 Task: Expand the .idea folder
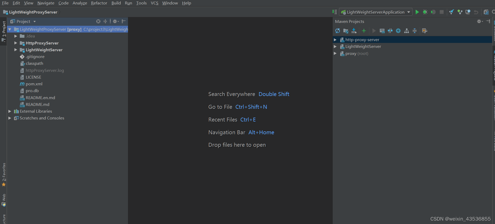(x=16, y=36)
